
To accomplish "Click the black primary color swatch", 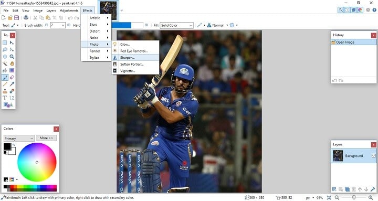I will click(7, 146).
